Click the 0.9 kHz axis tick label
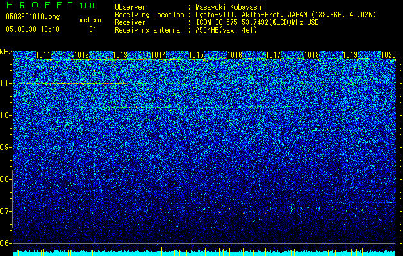The height and width of the screenshot is (256, 403). click(5, 147)
